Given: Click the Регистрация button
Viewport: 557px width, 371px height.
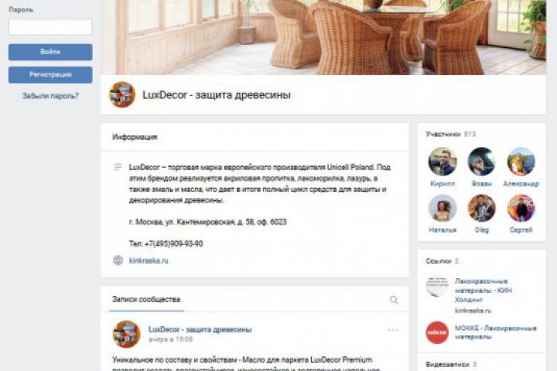Looking at the screenshot, I should coord(50,74).
